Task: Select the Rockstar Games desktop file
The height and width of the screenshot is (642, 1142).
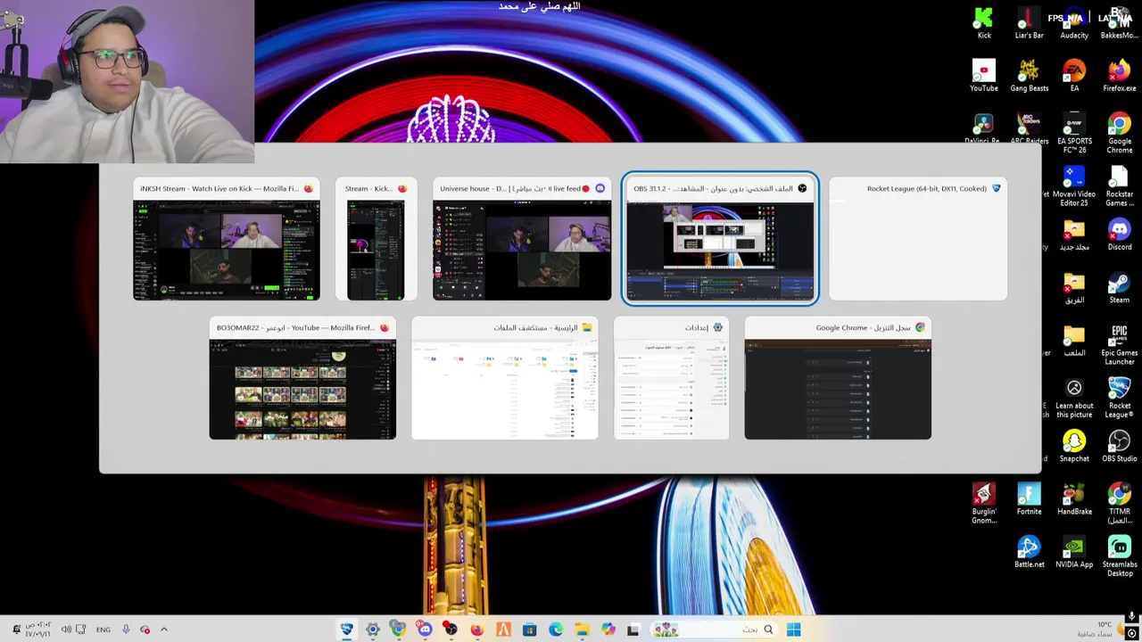Action: (1119, 186)
